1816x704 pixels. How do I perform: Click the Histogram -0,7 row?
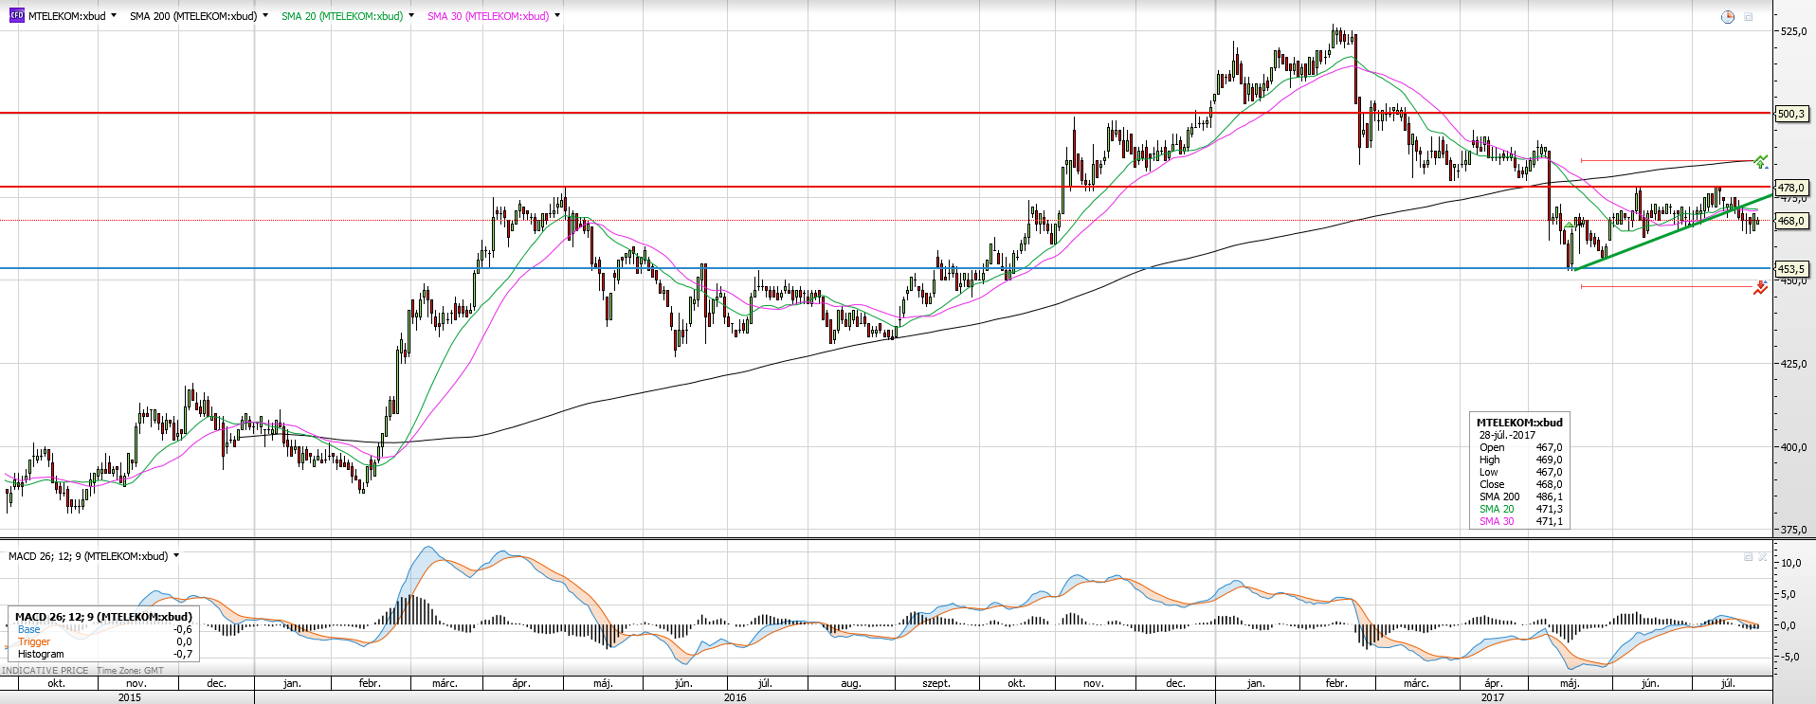coord(104,654)
